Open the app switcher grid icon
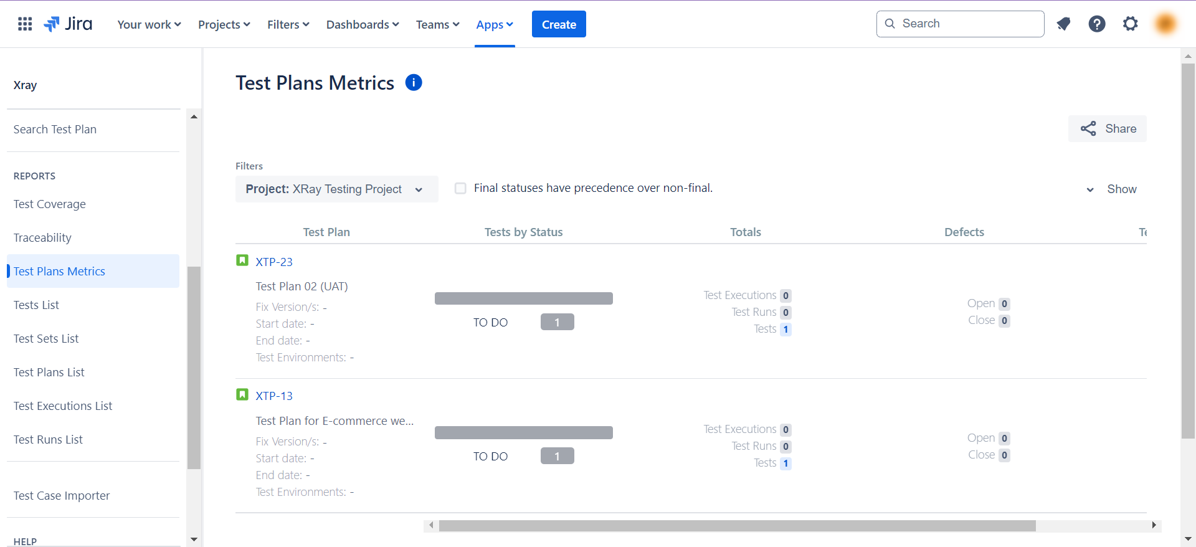Screen dimensions: 1196x547 (25, 24)
